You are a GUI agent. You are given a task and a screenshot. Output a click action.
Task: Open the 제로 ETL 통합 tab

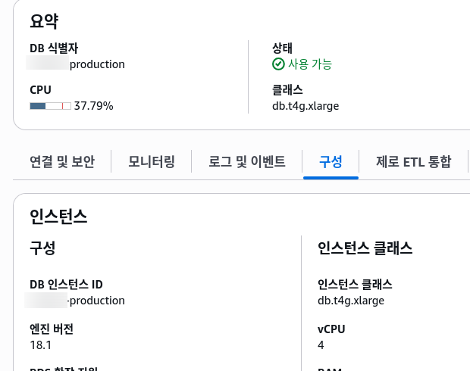pyautogui.click(x=413, y=161)
